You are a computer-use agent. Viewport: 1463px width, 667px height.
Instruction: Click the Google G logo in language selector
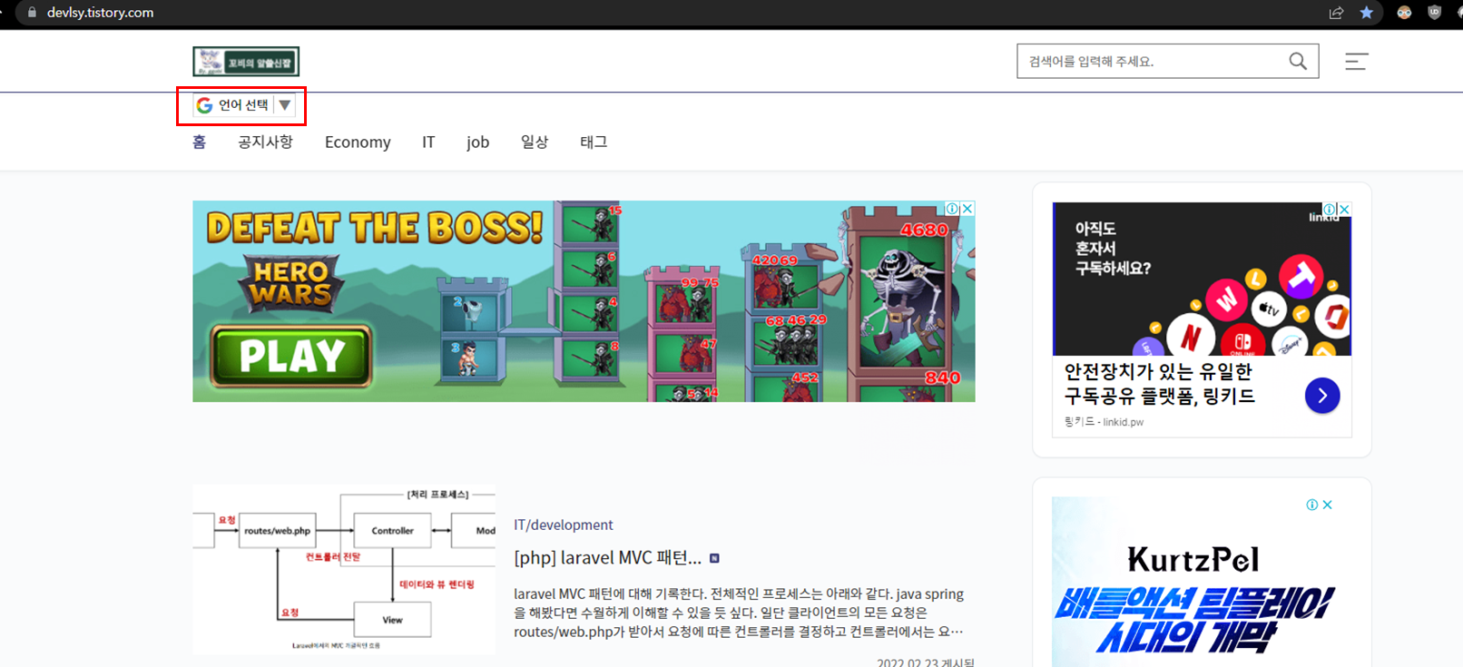click(x=205, y=105)
